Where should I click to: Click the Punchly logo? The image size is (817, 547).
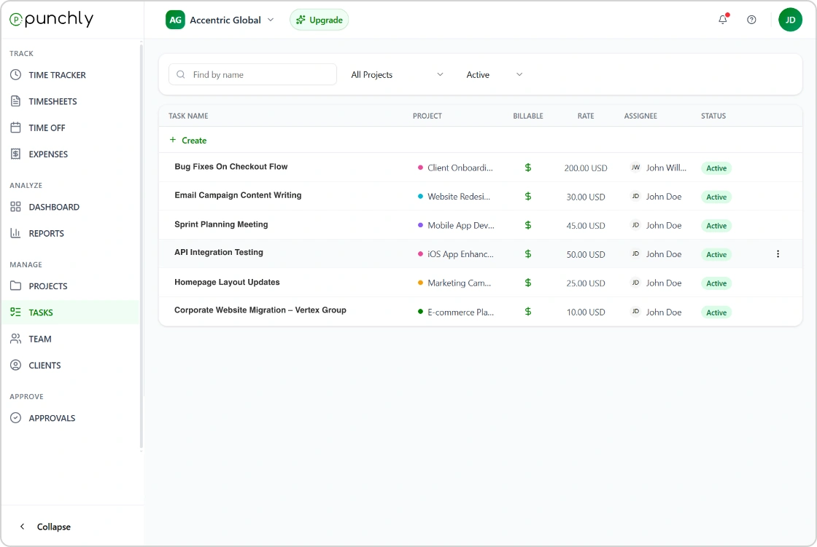51,20
